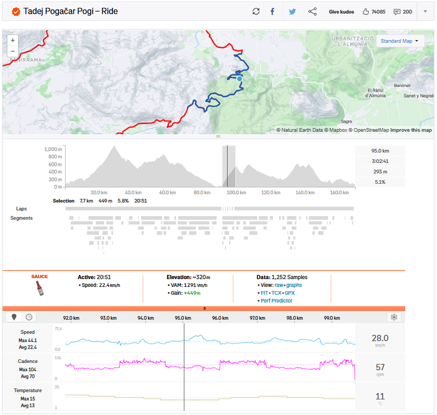Click the Segments row label
This screenshot has width=437, height=415.
point(21,218)
